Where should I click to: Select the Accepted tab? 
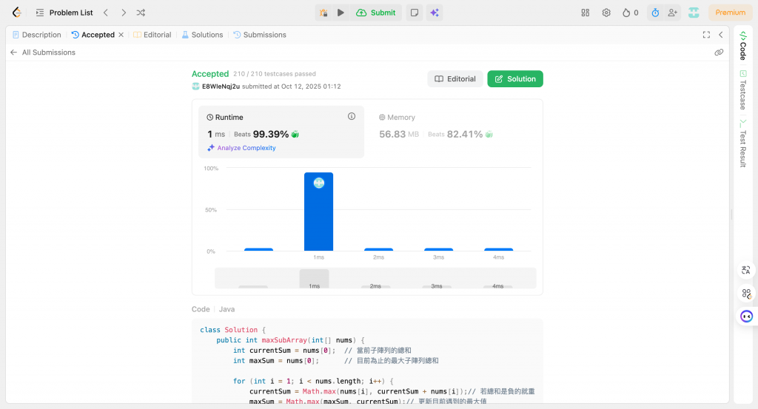tap(93, 35)
